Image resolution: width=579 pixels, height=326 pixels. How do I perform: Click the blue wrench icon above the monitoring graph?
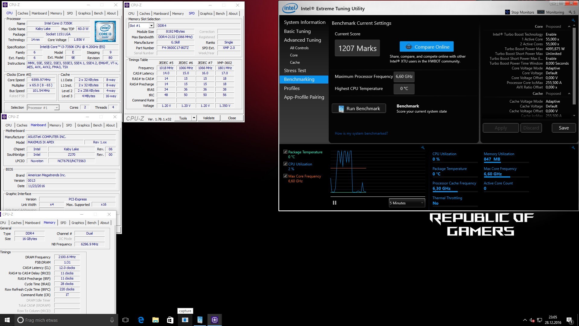click(423, 148)
